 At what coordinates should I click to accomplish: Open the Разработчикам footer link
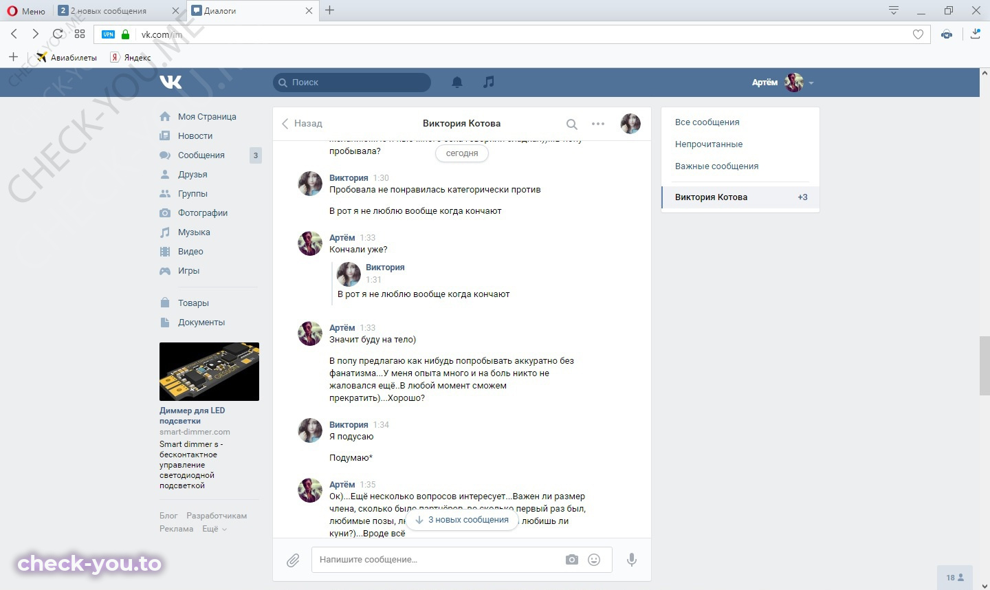[x=217, y=516]
